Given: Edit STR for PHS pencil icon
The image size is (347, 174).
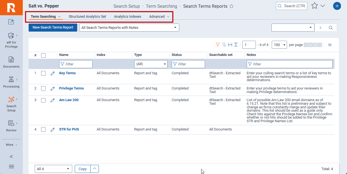Looking at the screenshot, I should coord(53,130).
